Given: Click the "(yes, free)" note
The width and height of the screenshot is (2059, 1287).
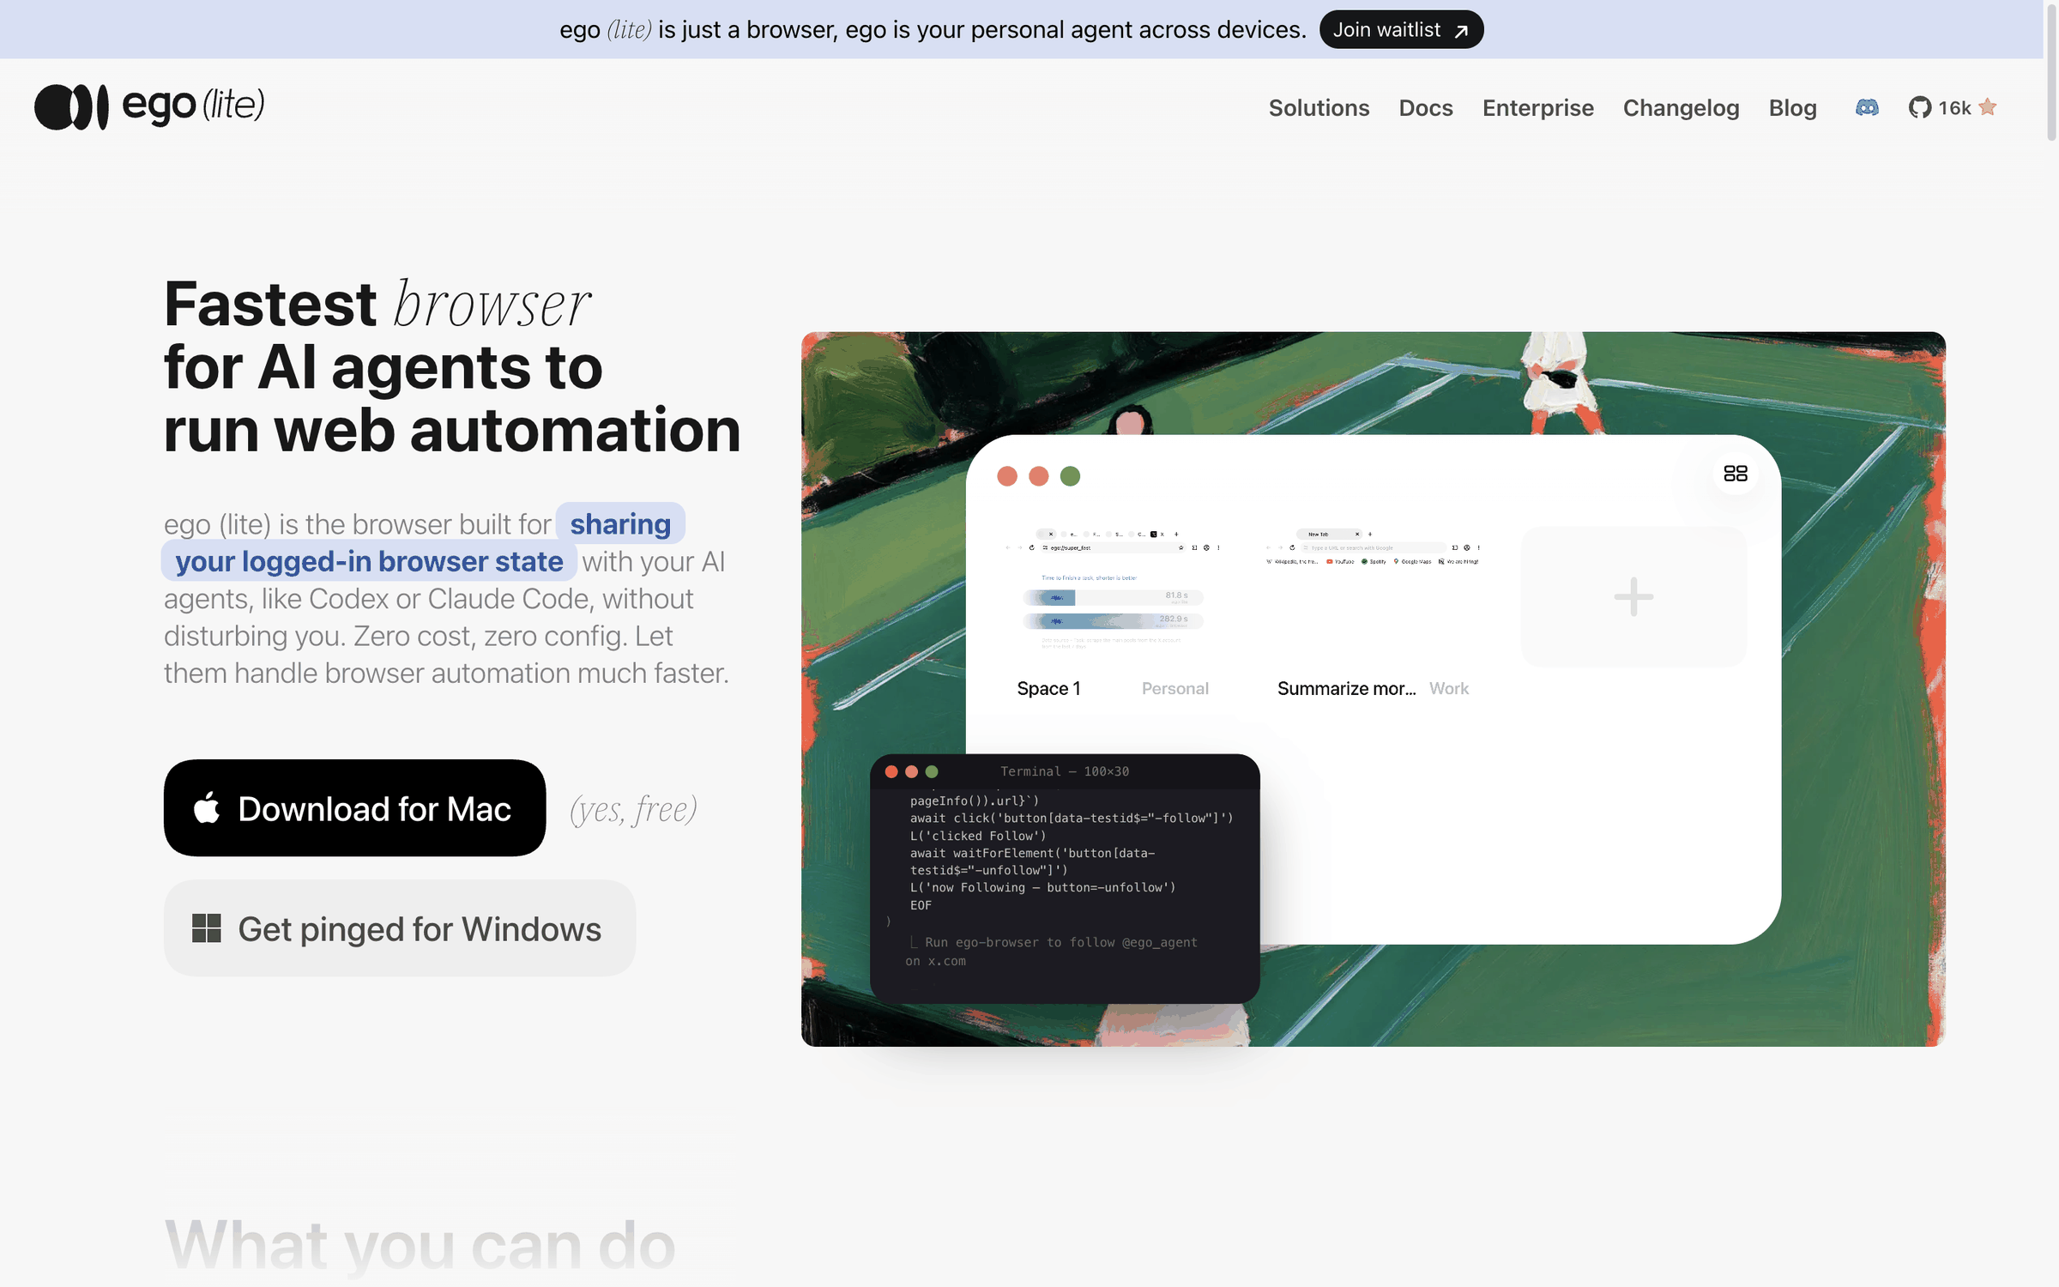Looking at the screenshot, I should [633, 810].
